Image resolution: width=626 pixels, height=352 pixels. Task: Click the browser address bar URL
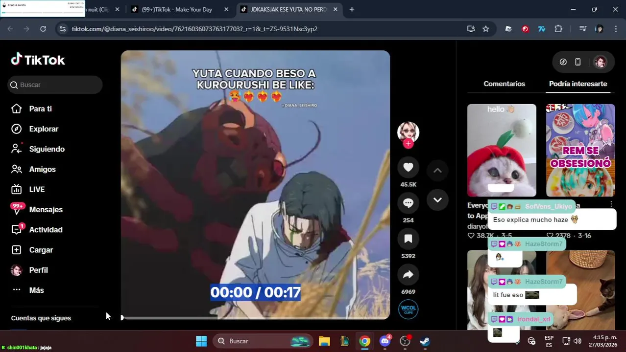(194, 29)
